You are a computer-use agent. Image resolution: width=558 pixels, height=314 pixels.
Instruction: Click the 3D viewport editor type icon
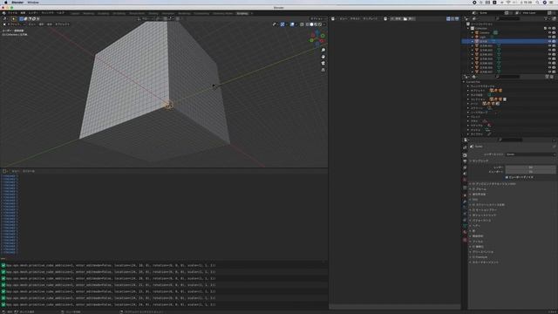point(4,18)
